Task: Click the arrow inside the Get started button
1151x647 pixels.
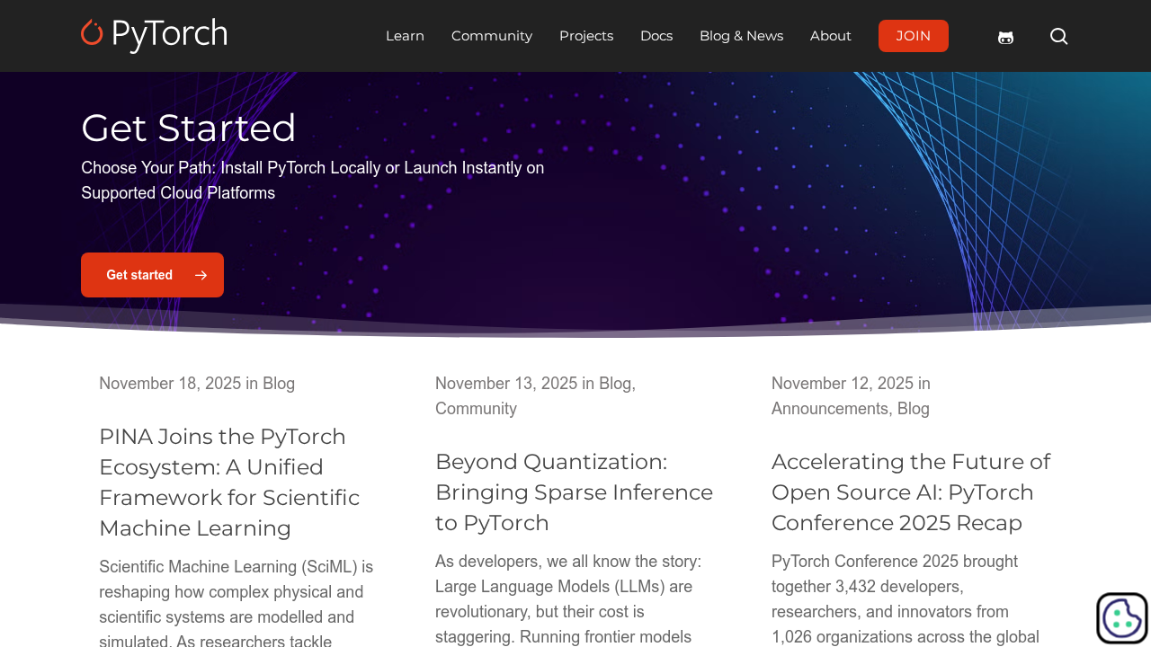Action: tap(201, 274)
